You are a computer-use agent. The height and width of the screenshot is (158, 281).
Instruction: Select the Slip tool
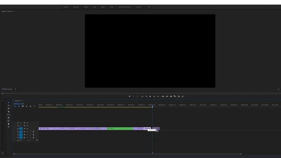coord(8,115)
